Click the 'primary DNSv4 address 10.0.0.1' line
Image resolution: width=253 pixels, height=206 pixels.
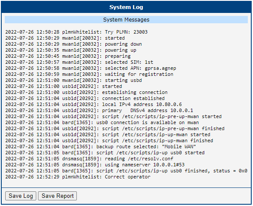[x=99, y=110]
